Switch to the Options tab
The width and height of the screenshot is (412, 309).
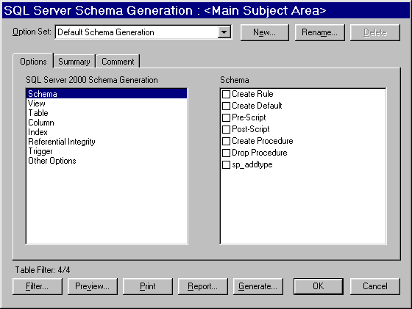coord(33,62)
